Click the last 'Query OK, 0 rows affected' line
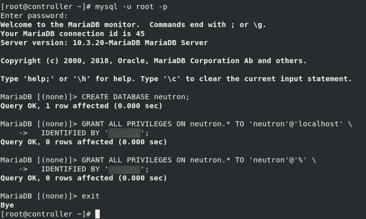The height and width of the screenshot is (219, 366). click(x=83, y=178)
